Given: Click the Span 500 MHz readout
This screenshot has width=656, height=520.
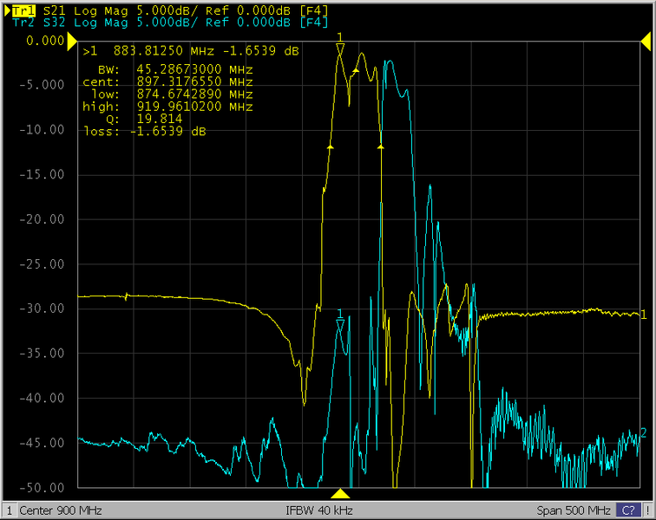Looking at the screenshot, I should [574, 510].
